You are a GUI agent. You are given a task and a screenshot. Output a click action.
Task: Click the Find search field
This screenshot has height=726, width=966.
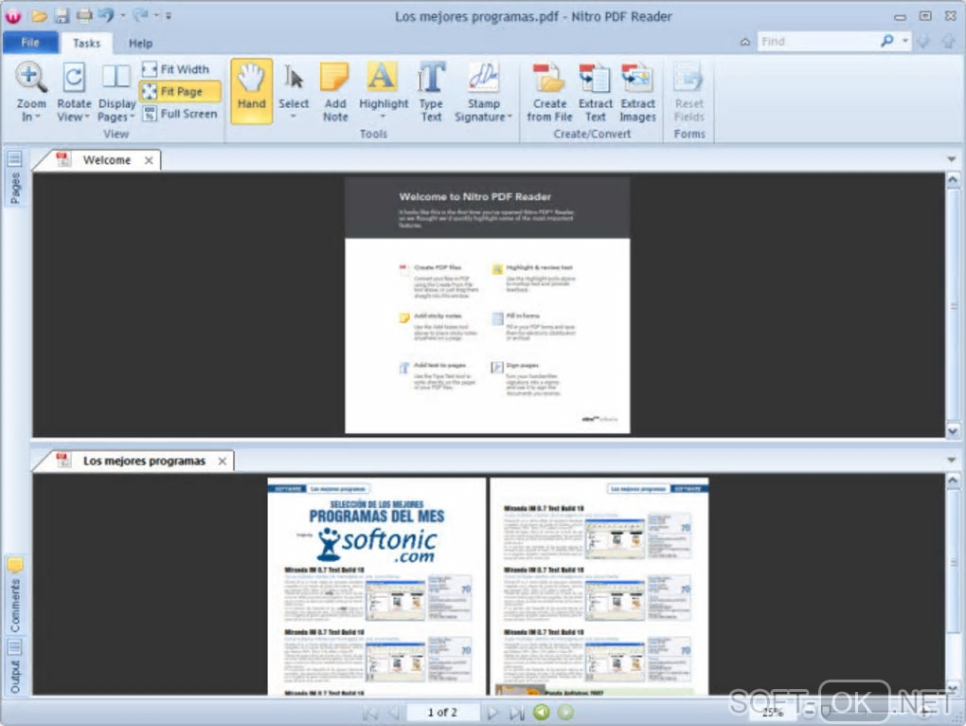coord(817,42)
